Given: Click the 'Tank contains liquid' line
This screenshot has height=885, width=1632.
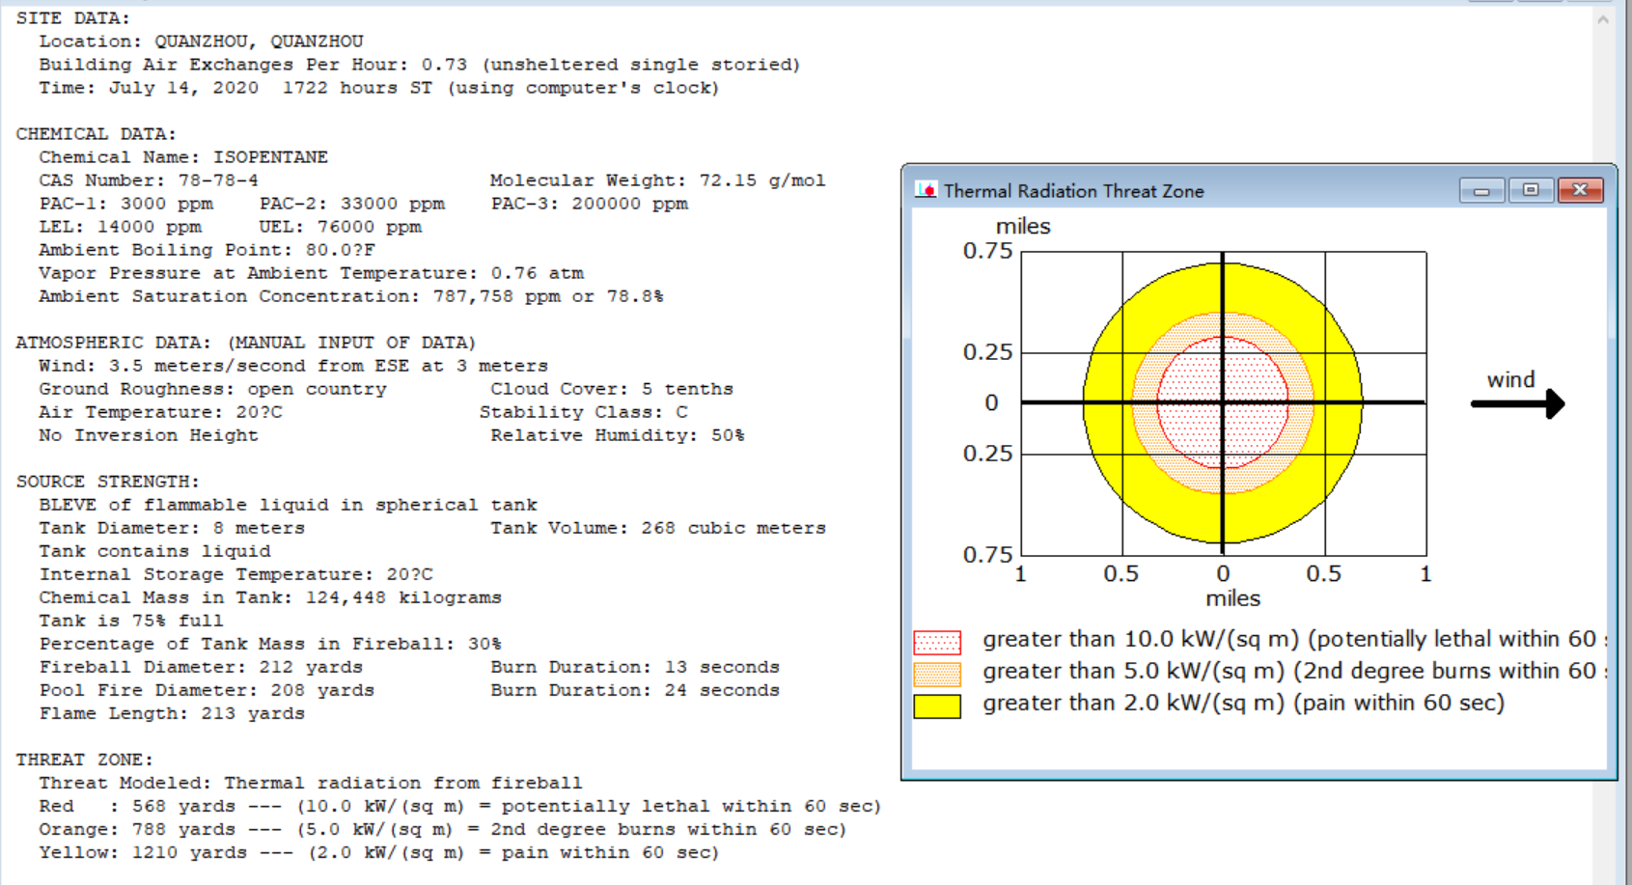Looking at the screenshot, I should pos(154,551).
